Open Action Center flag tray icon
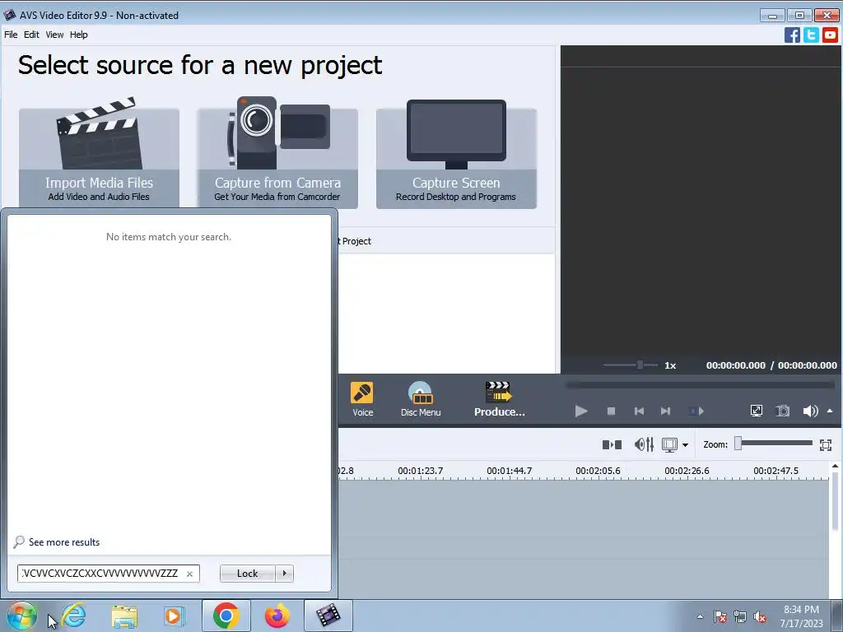 [x=720, y=616]
